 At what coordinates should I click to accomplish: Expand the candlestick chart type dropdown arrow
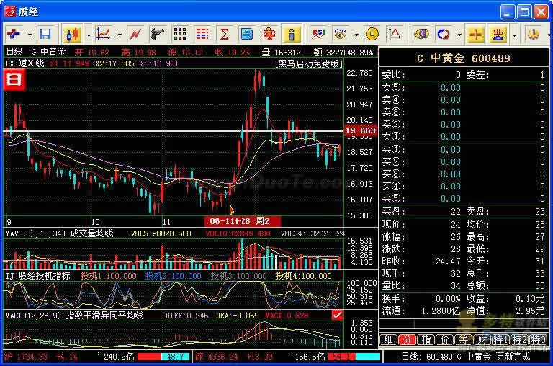click(x=88, y=34)
